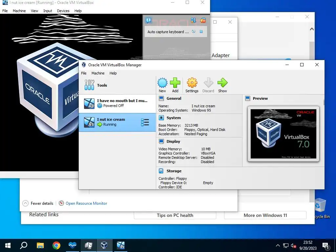Open Machine menu in VirtualBox Manager
This screenshot has height=252, width=336.
pos(98,73)
